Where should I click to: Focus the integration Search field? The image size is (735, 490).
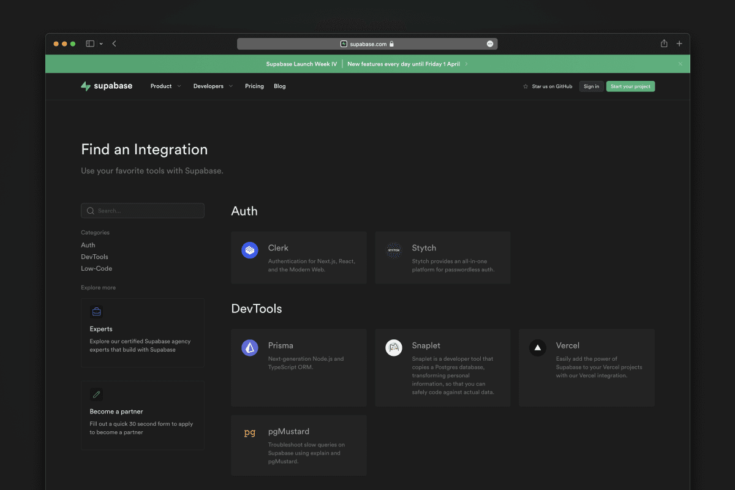143,211
